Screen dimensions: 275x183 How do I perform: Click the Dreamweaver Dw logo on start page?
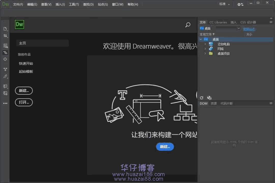pos(19,24)
